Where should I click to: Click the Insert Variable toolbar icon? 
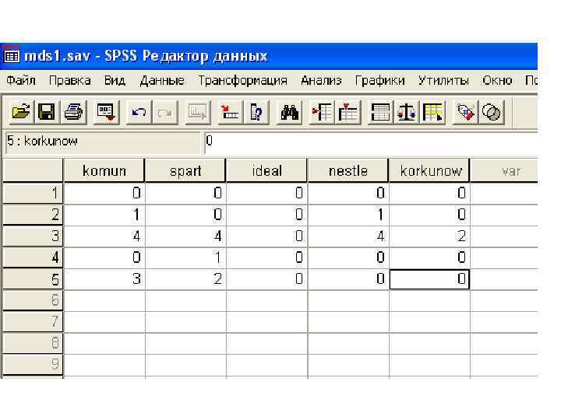(x=348, y=112)
